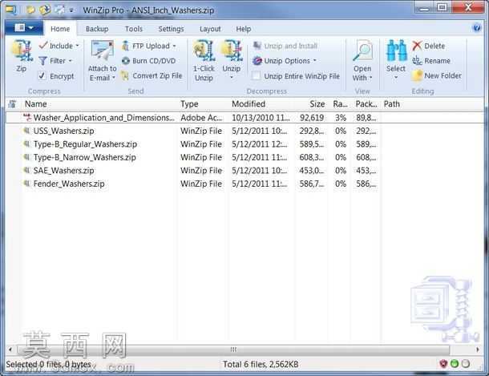Switch to the Home ribbon tab

[x=60, y=29]
